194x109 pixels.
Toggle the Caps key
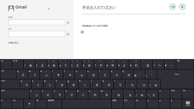click(x=10, y=84)
